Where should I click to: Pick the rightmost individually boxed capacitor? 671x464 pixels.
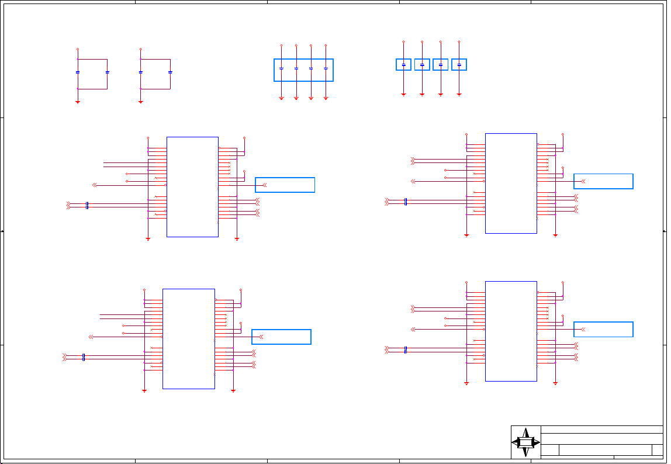click(x=459, y=65)
